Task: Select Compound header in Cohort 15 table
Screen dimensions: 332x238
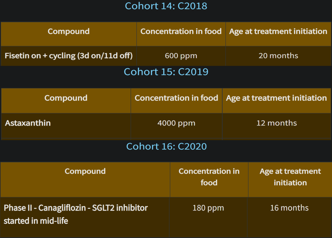Action: tap(66, 101)
